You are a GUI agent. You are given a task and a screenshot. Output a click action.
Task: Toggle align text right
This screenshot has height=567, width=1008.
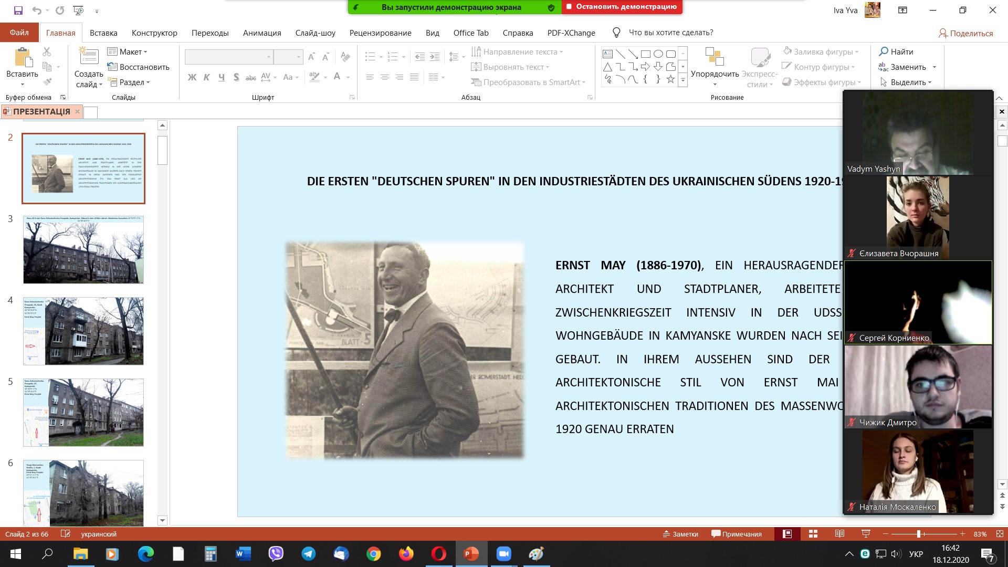point(400,77)
